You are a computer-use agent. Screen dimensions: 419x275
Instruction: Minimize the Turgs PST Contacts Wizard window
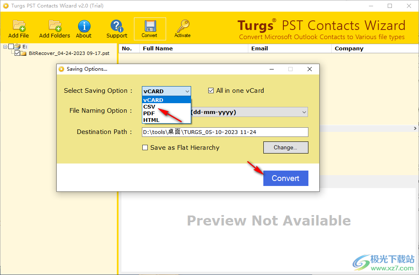click(x=371, y=6)
